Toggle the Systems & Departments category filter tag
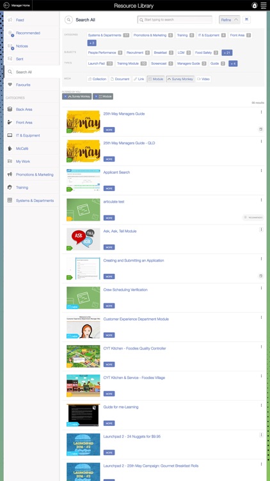 point(109,35)
